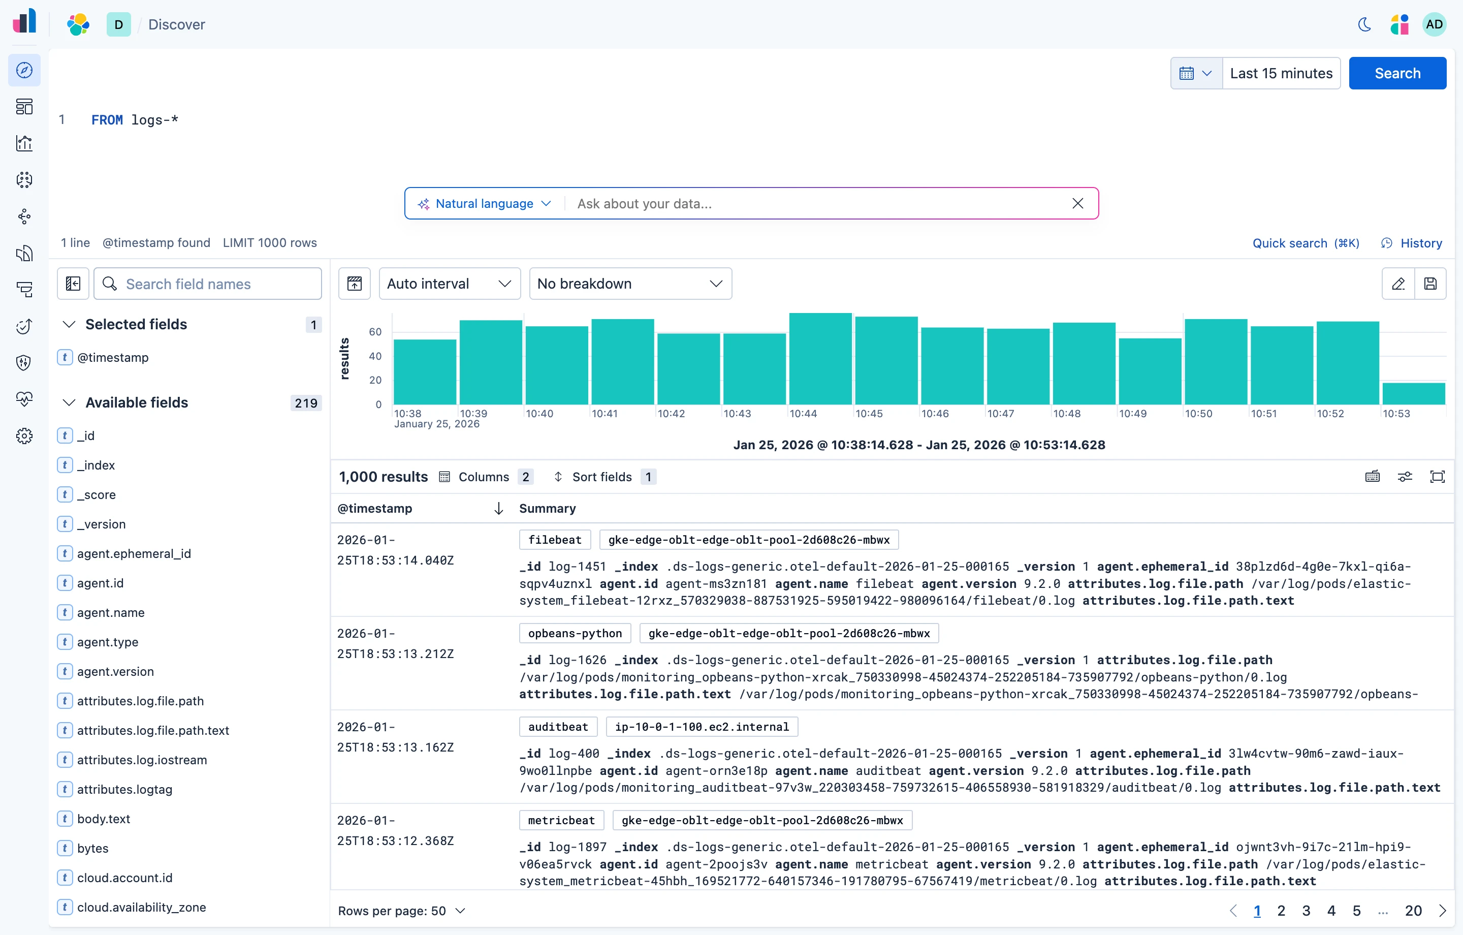Open the Sort fields selector
This screenshot has width=1463, height=935.
604,477
